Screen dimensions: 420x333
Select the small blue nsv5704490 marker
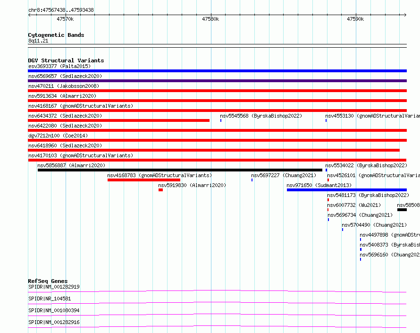343,230
